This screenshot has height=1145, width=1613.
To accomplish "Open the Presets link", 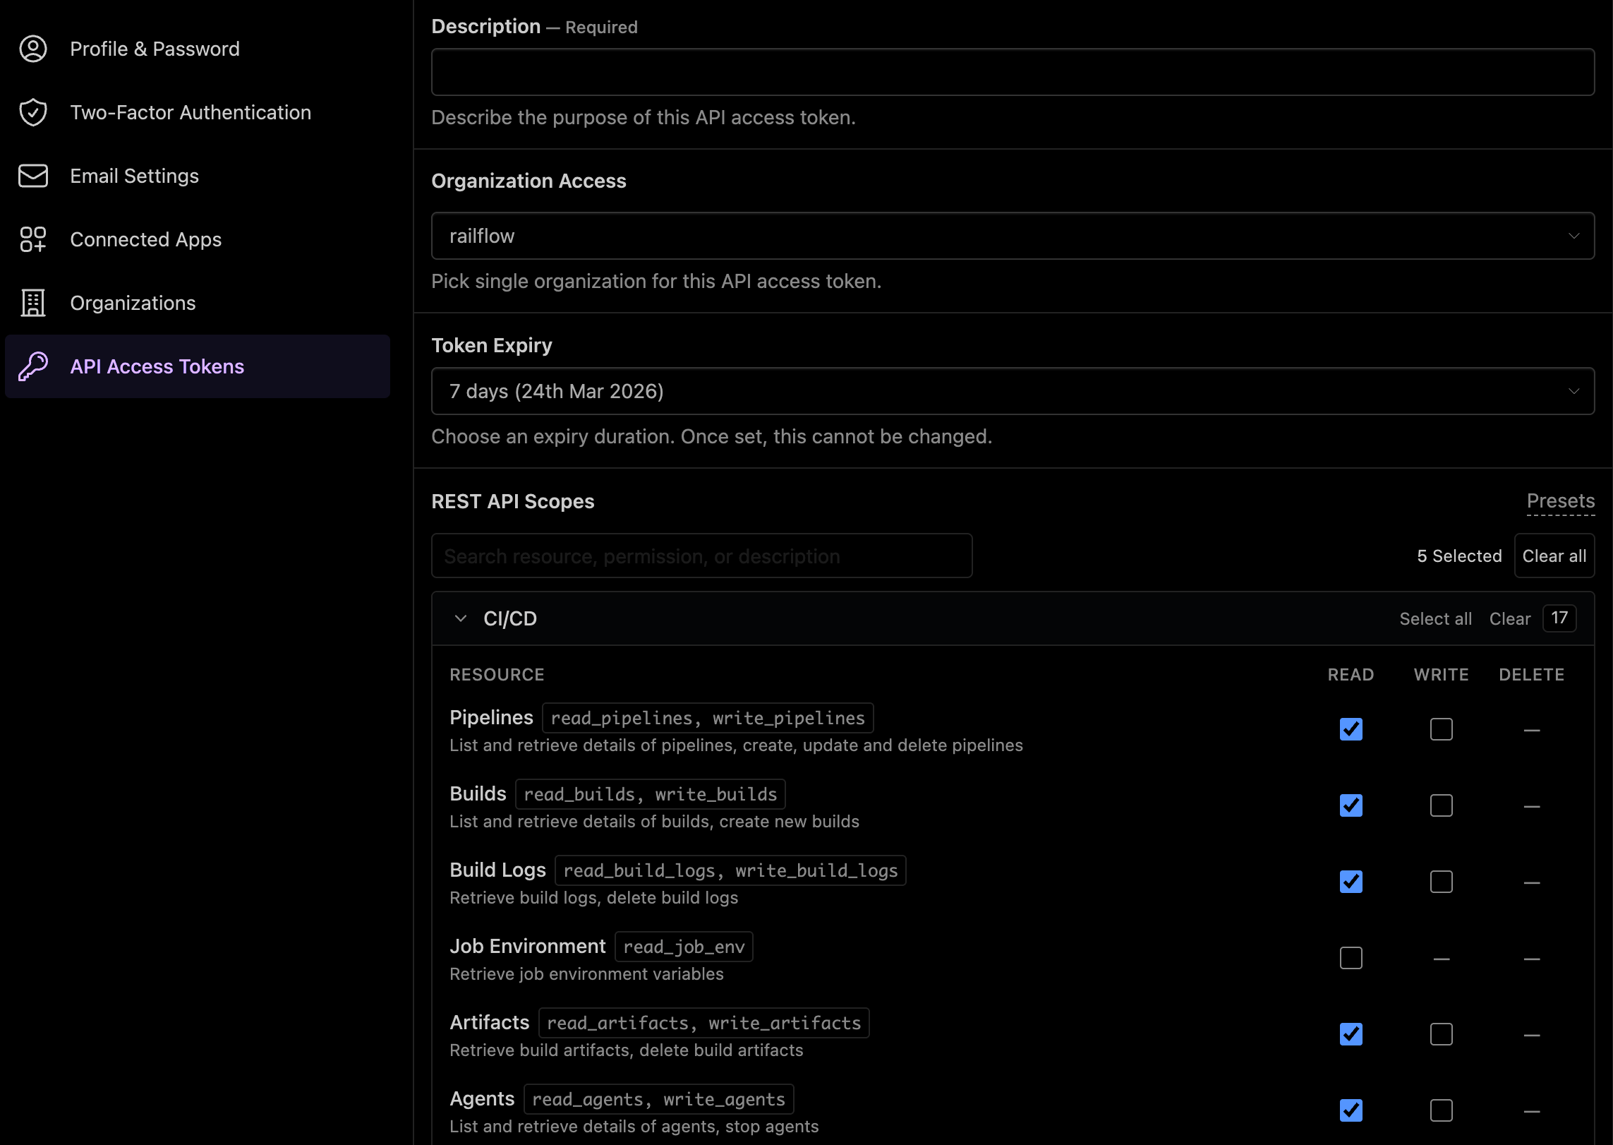I will [1560, 501].
